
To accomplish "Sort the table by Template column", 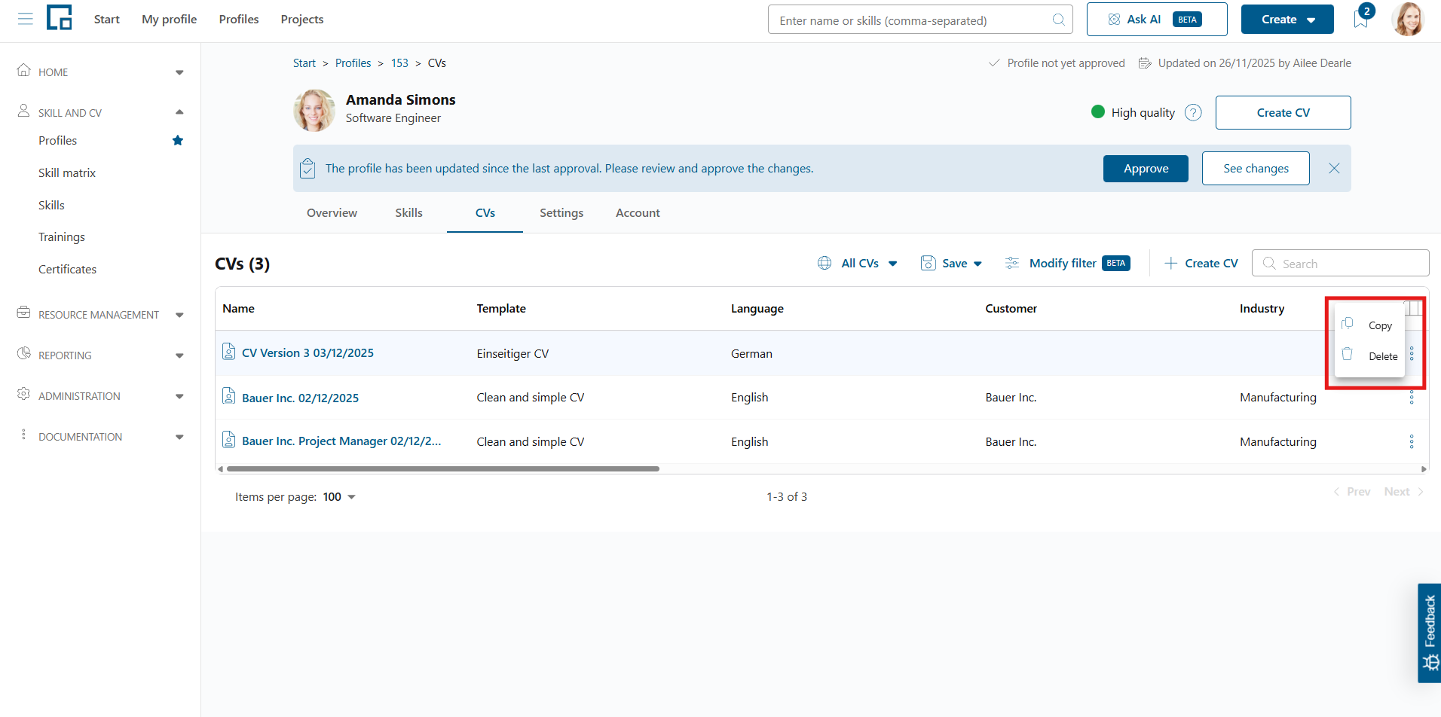I will click(501, 309).
